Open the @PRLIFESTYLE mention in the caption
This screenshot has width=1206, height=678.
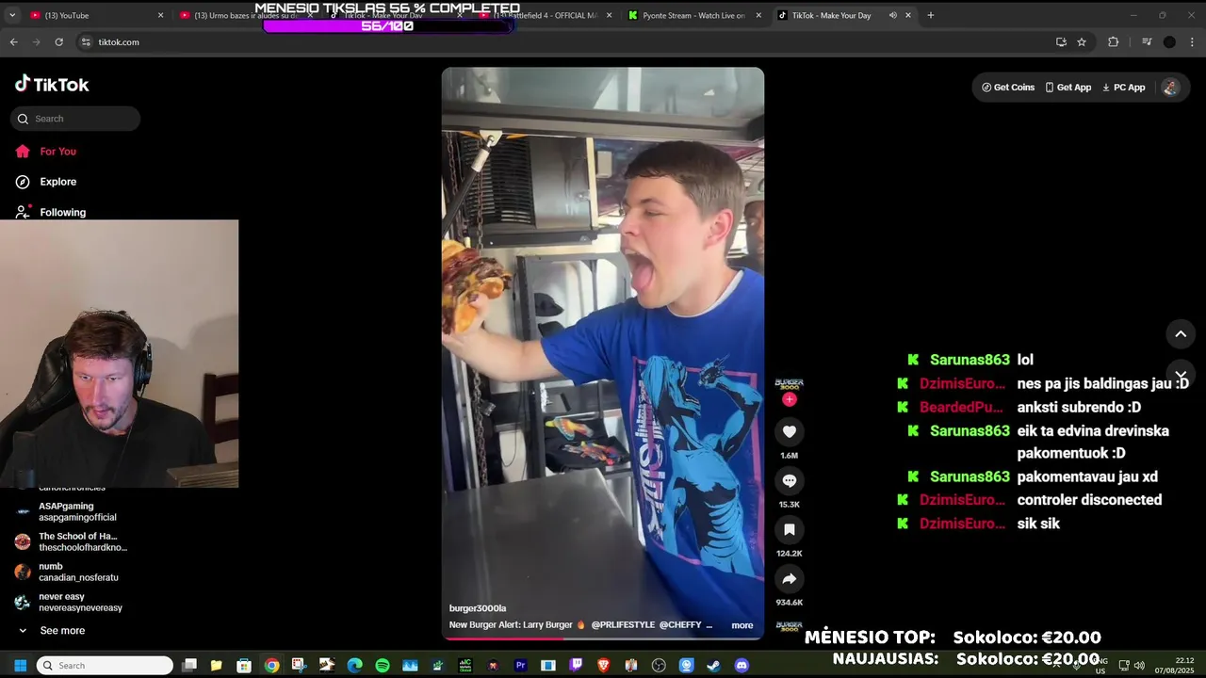tap(623, 625)
